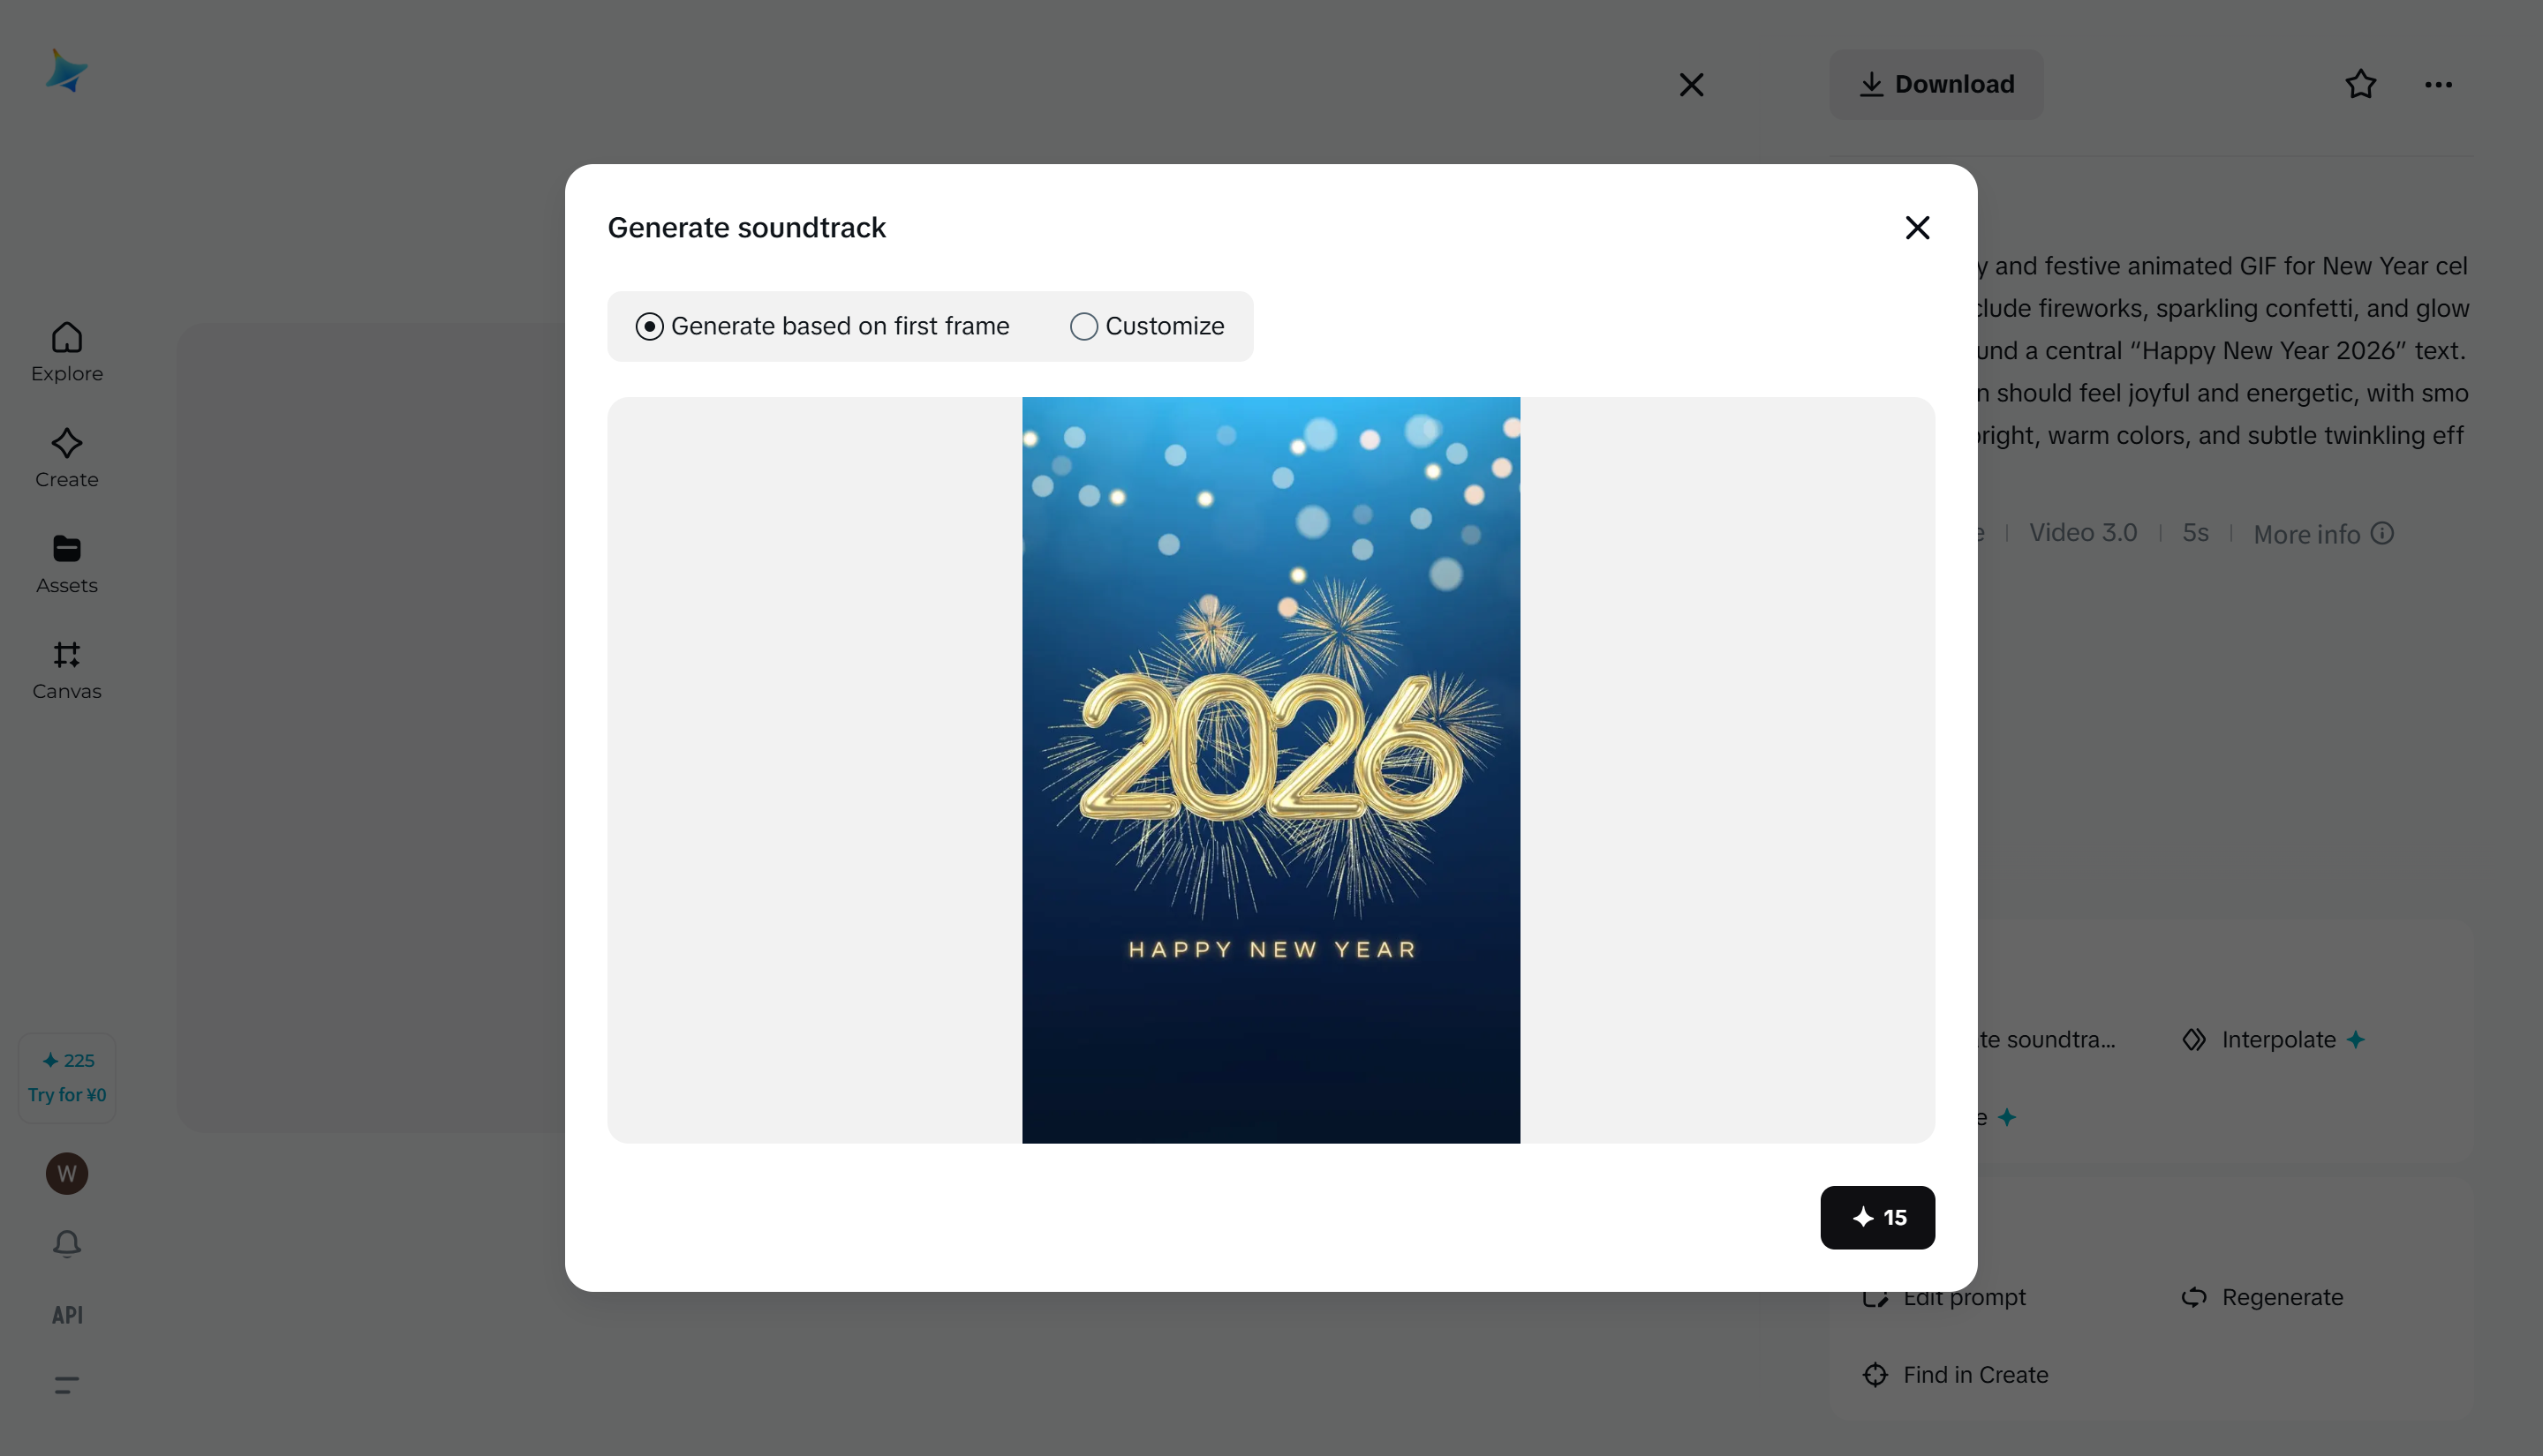This screenshot has width=2543, height=1456.
Task: Open the Canvas section in sidebar
Action: point(67,670)
